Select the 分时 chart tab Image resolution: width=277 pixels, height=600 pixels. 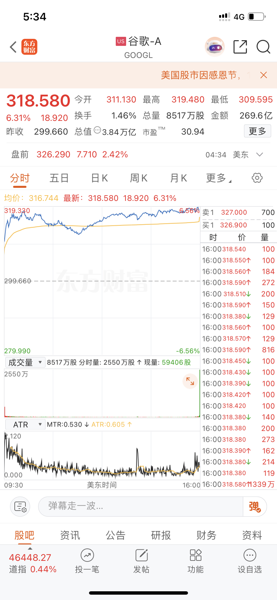pyautogui.click(x=20, y=178)
